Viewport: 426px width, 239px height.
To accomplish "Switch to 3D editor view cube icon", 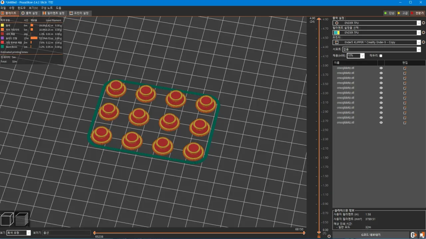I will point(7,219).
